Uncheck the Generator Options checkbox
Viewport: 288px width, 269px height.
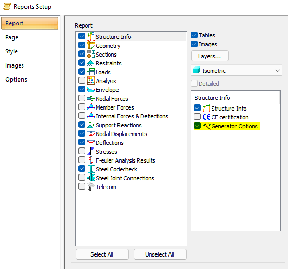point(197,126)
